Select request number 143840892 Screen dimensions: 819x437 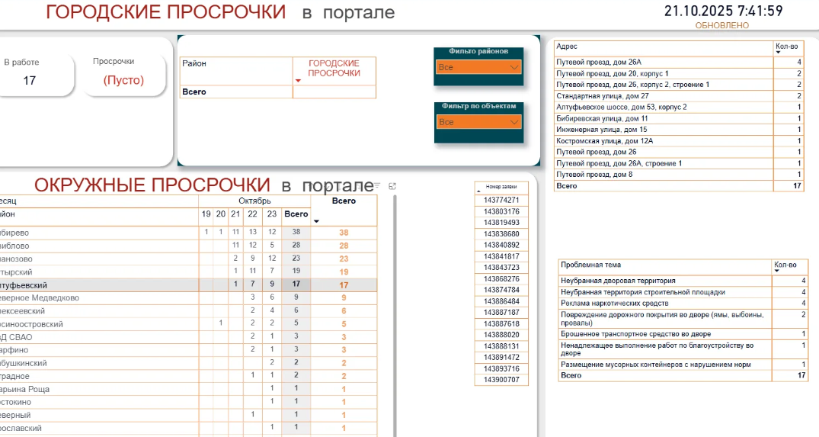pos(501,245)
